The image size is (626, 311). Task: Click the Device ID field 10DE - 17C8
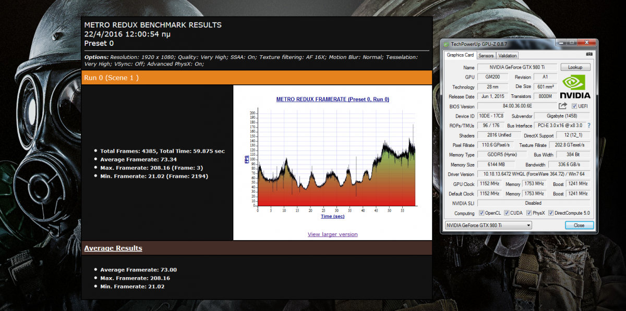pos(492,116)
